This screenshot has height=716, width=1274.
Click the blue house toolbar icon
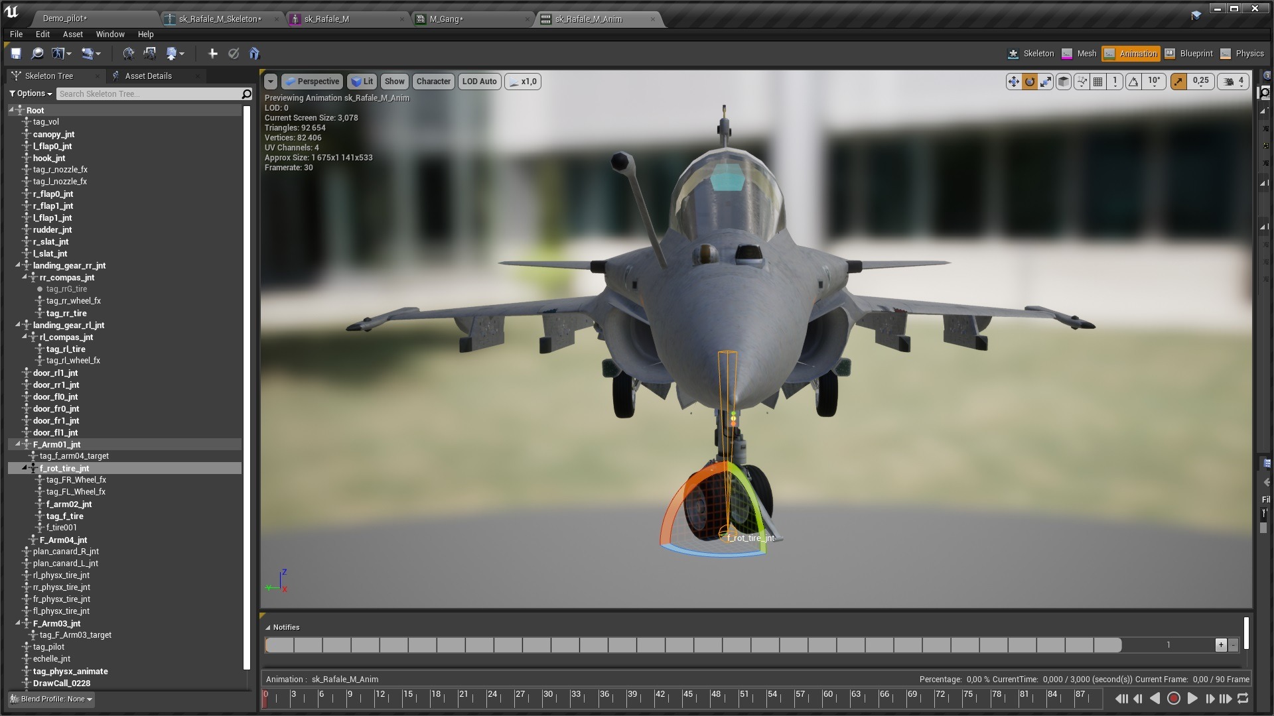tap(255, 54)
